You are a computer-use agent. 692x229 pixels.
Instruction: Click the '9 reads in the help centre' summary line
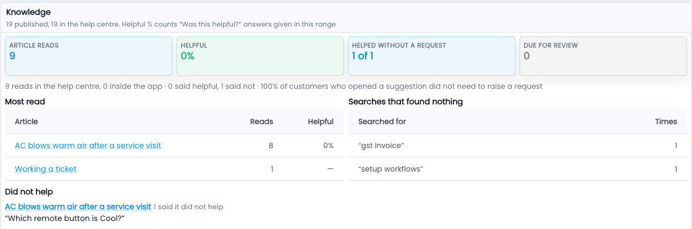(274, 86)
